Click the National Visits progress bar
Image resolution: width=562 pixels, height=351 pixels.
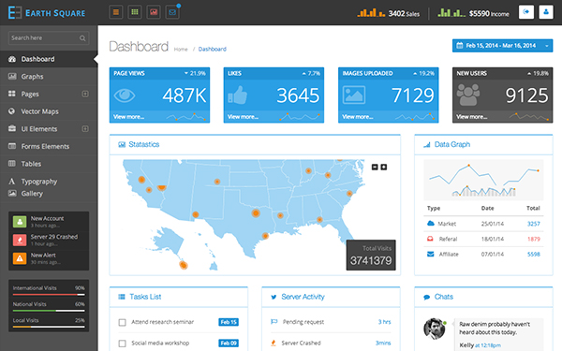click(49, 311)
